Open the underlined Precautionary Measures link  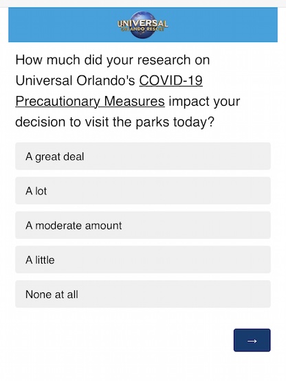pos(90,102)
